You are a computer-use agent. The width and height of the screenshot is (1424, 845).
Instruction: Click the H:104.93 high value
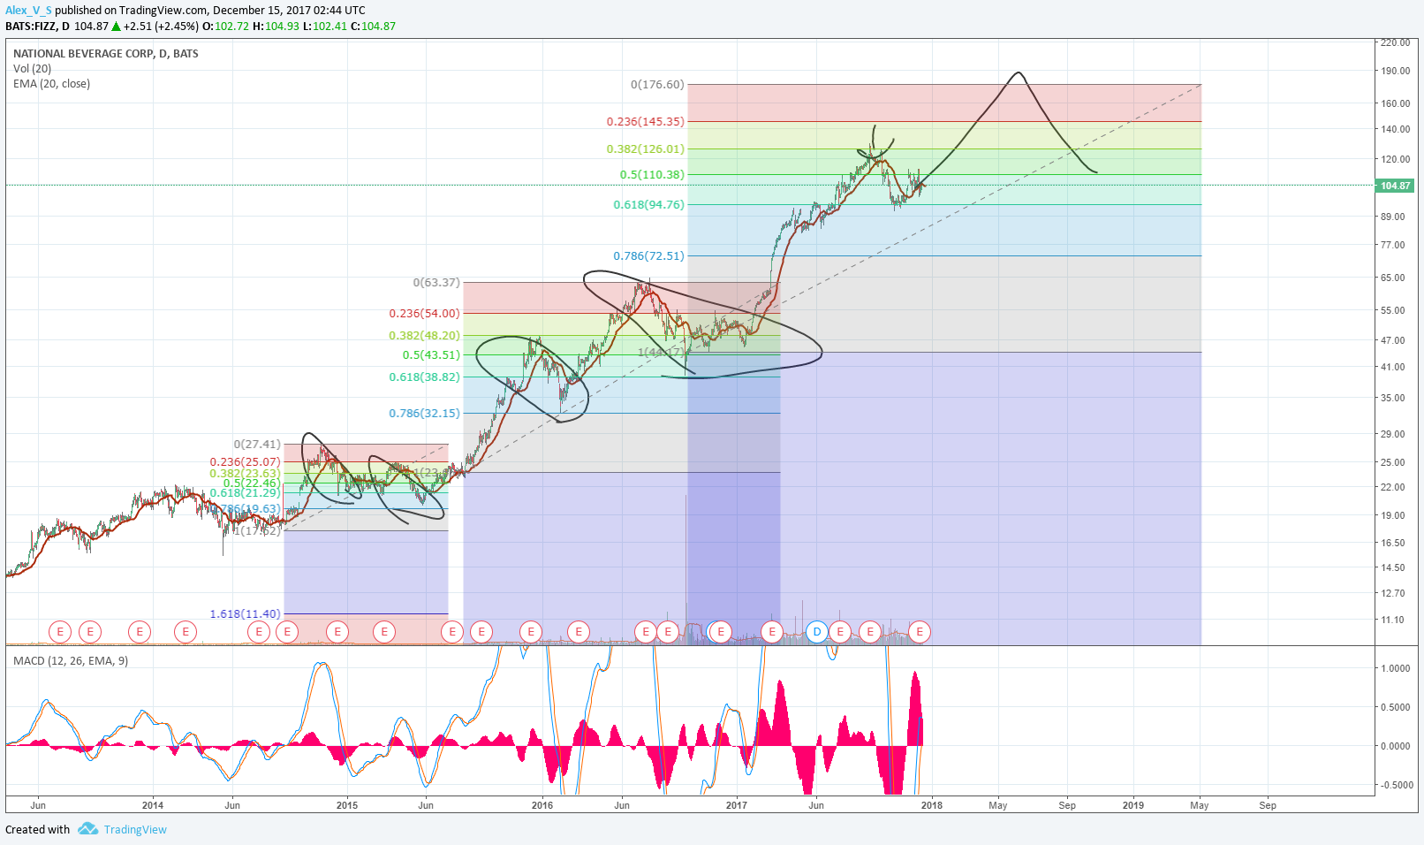tap(276, 27)
